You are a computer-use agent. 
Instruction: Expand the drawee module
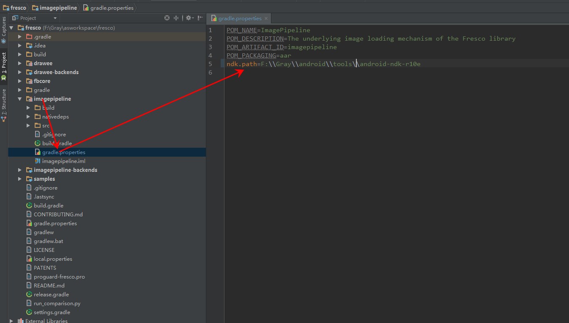(x=19, y=63)
